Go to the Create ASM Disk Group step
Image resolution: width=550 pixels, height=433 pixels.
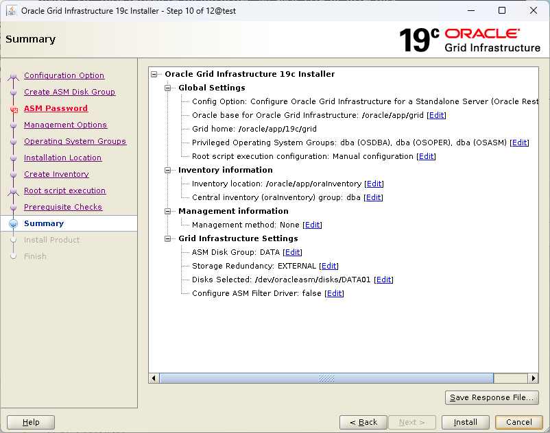click(x=69, y=92)
